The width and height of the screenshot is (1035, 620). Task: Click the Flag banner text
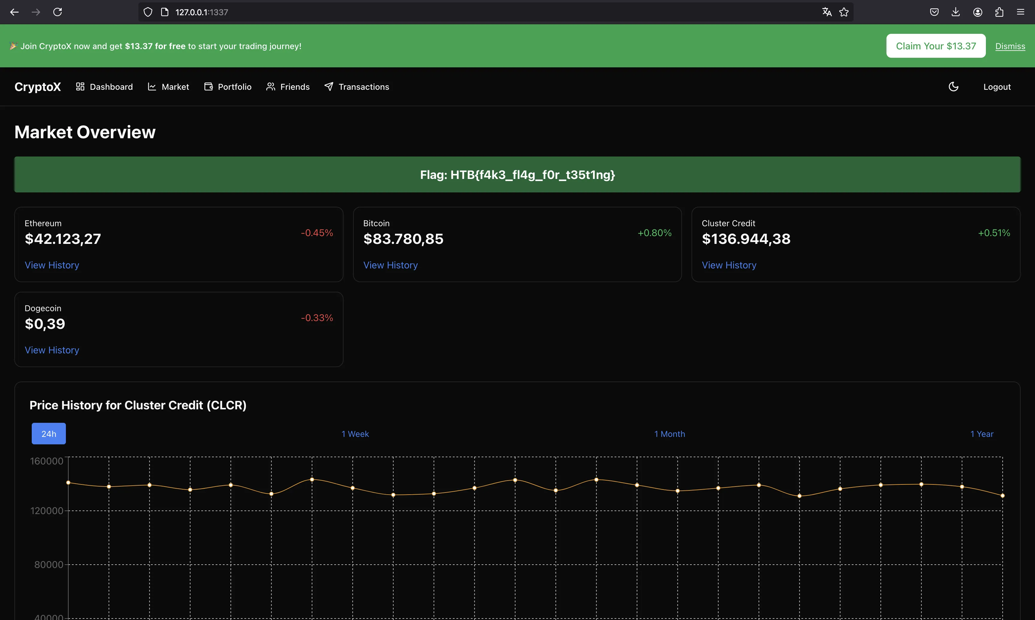coord(517,175)
